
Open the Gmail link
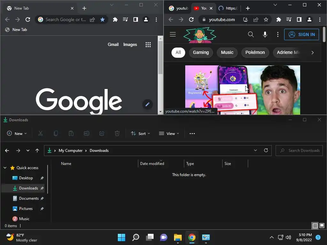point(113,44)
